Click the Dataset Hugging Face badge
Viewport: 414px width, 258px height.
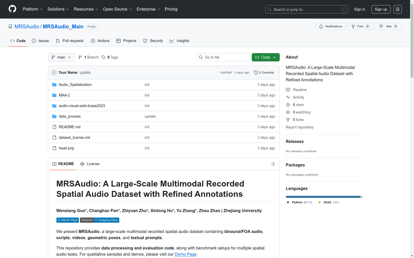click(100, 220)
